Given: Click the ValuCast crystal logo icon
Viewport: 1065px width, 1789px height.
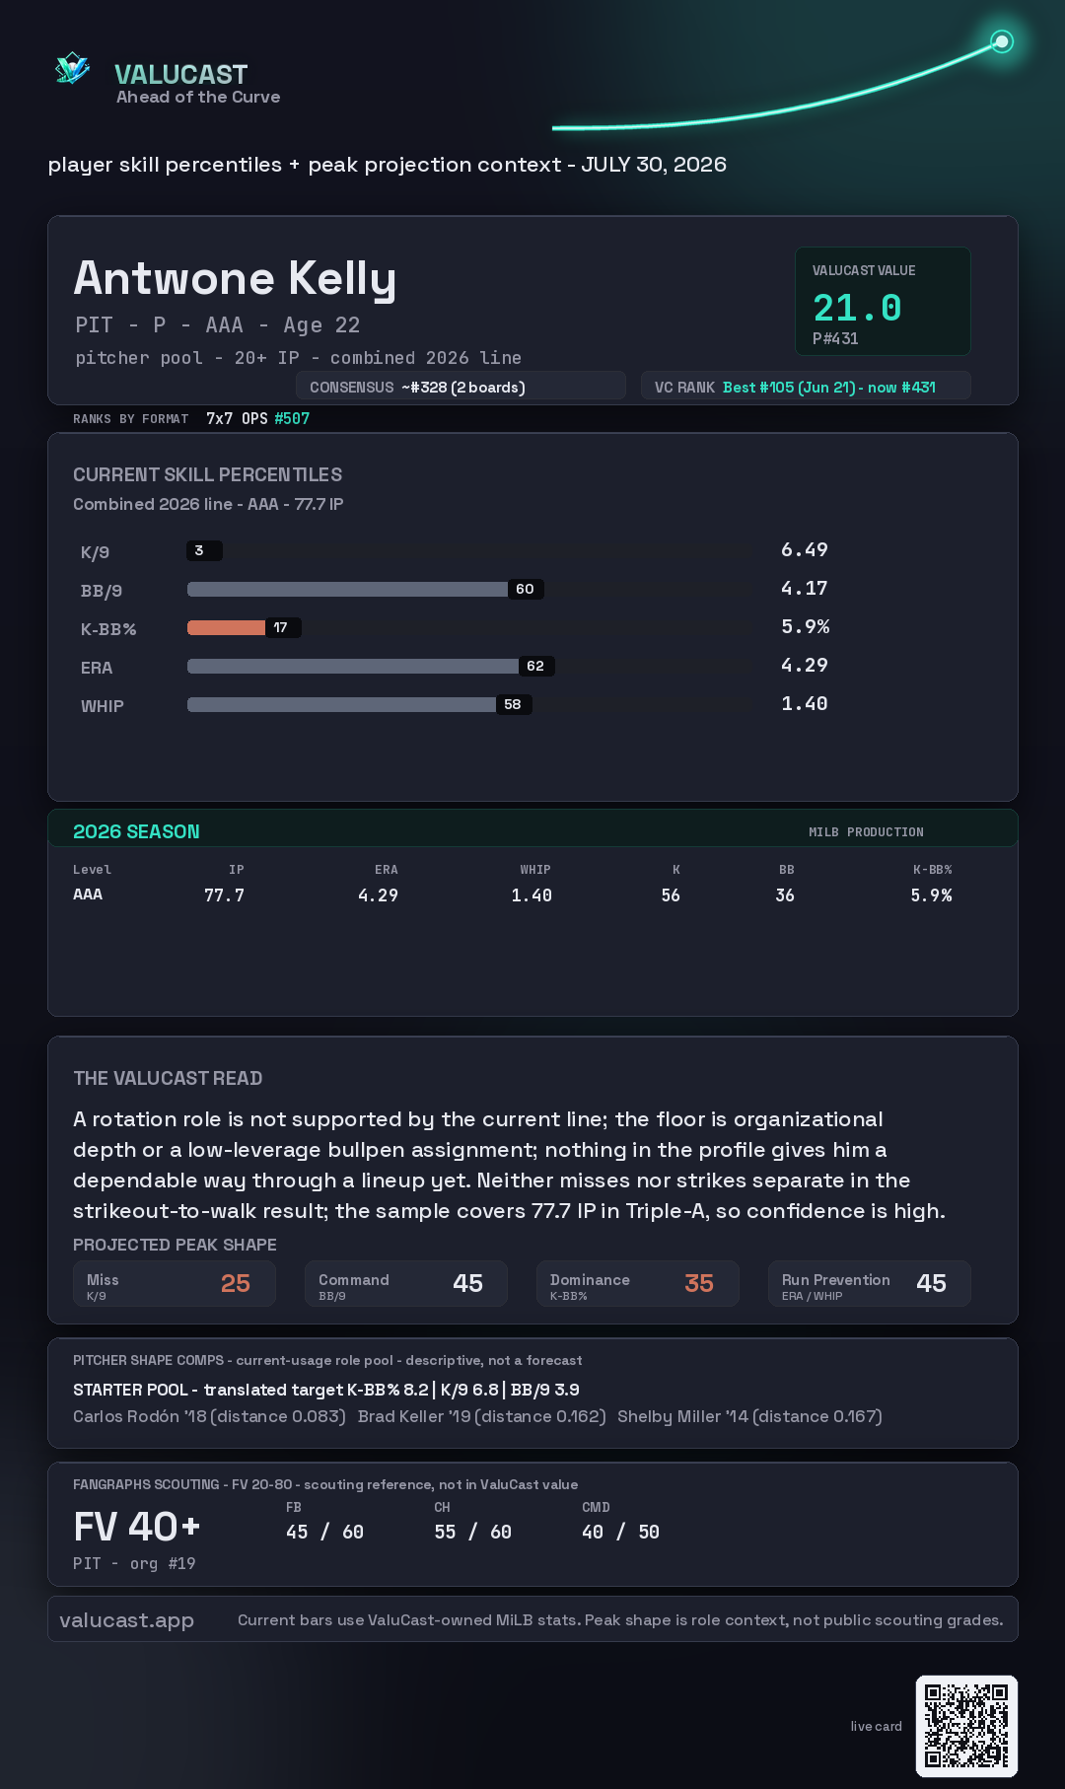Looking at the screenshot, I should pyautogui.click(x=73, y=69).
